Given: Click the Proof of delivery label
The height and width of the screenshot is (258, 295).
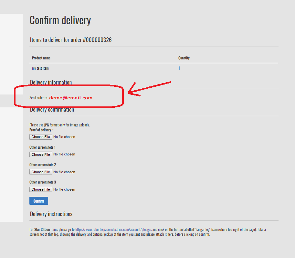Looking at the screenshot, I should [x=40, y=130].
